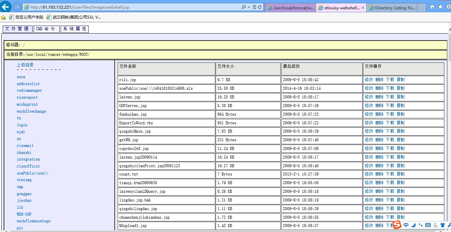Click 修改 for qingshiMain.jsp
Screen dimensions: 451x232
pyautogui.click(x=369, y=131)
